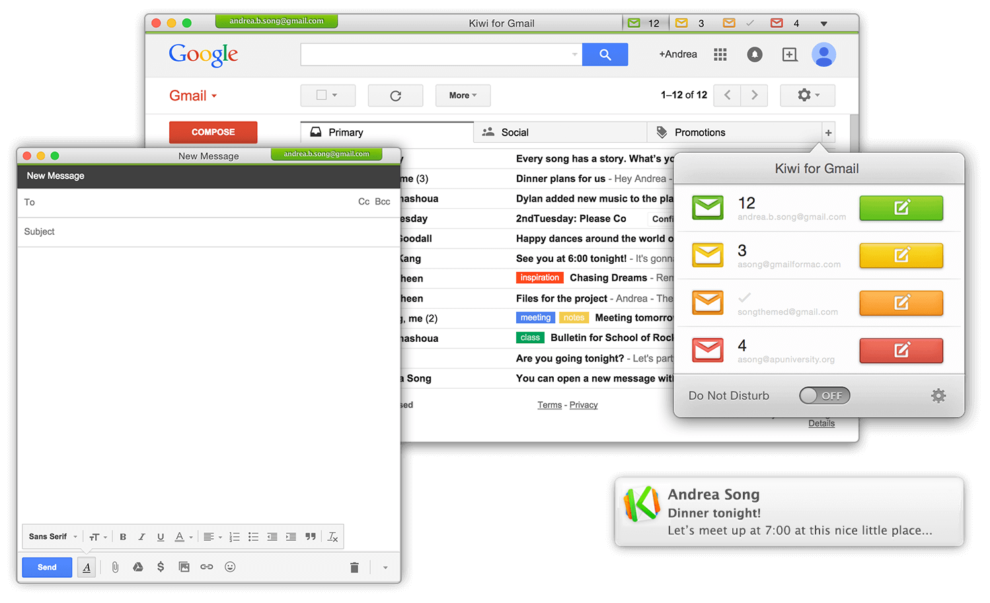Viewport: 990px width, 603px height.
Task: Insert bulleted list in message
Action: (x=253, y=537)
